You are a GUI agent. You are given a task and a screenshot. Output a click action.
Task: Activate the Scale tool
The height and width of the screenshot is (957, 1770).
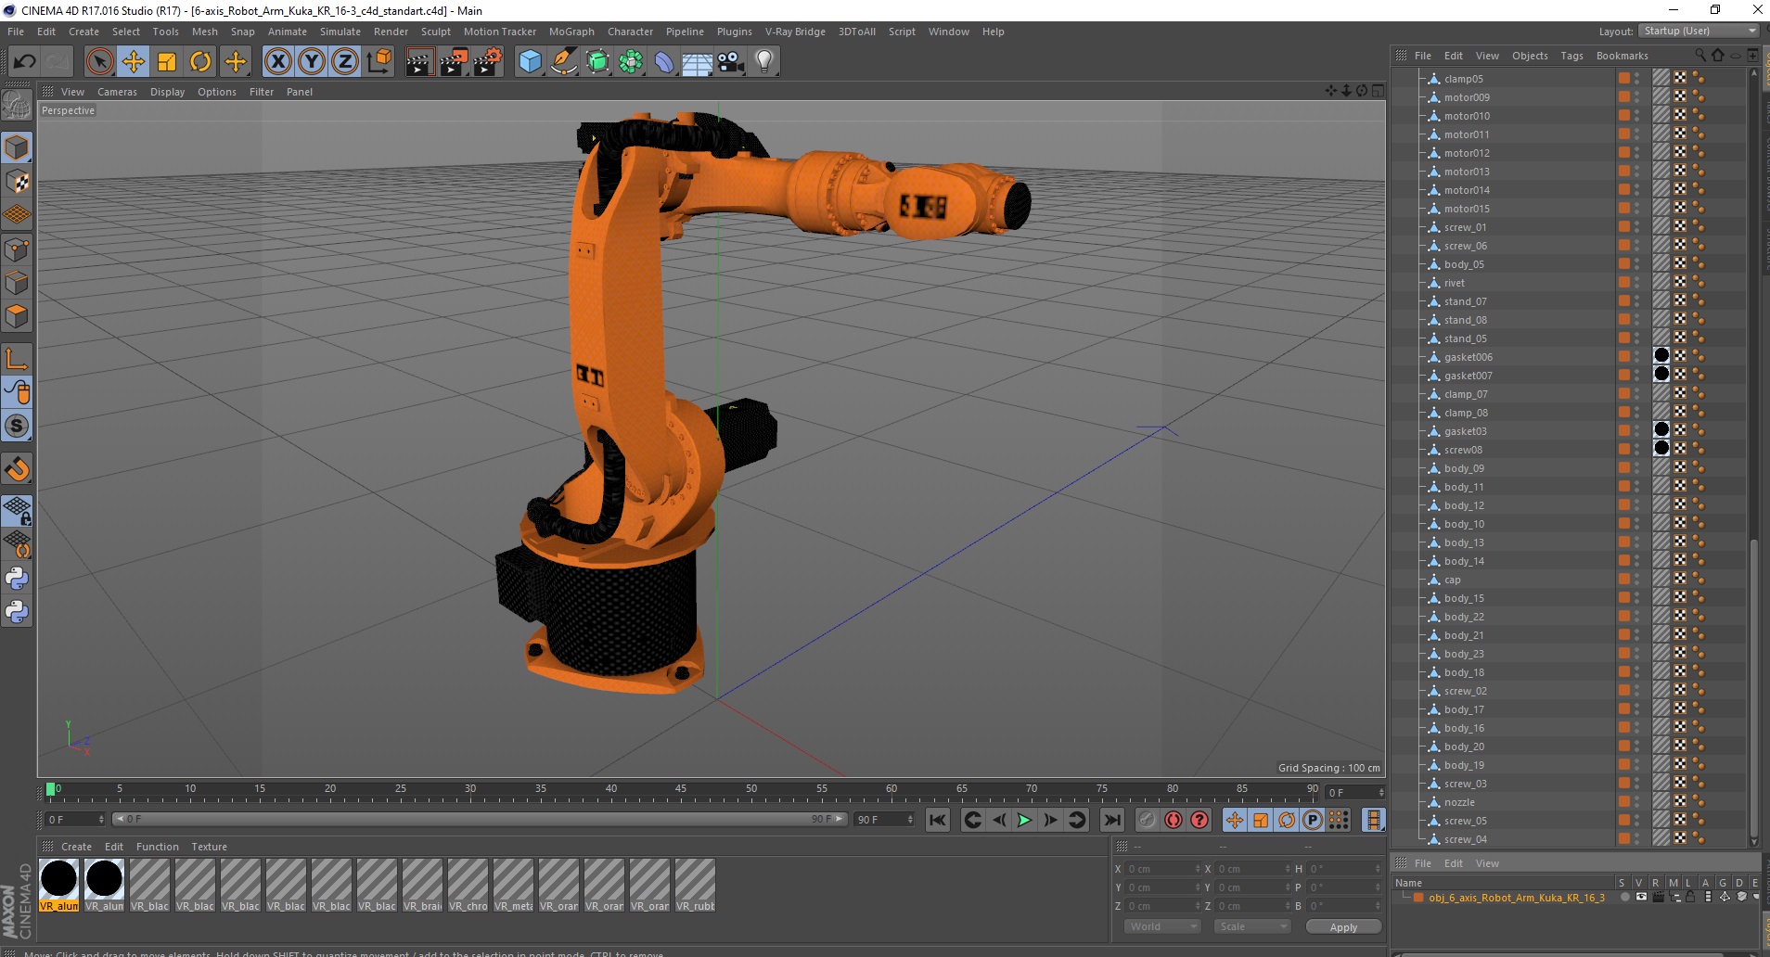pos(167,62)
